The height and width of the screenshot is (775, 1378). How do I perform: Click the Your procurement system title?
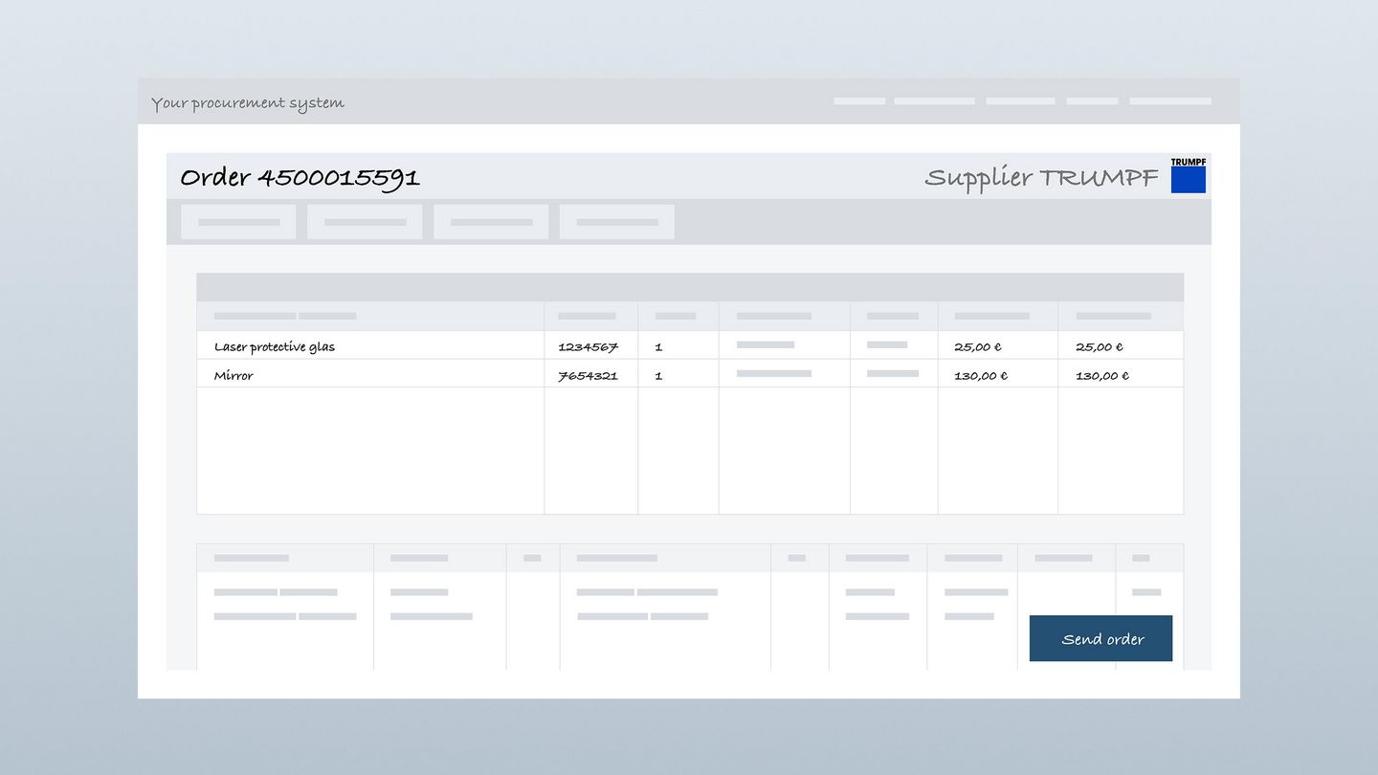(x=249, y=102)
